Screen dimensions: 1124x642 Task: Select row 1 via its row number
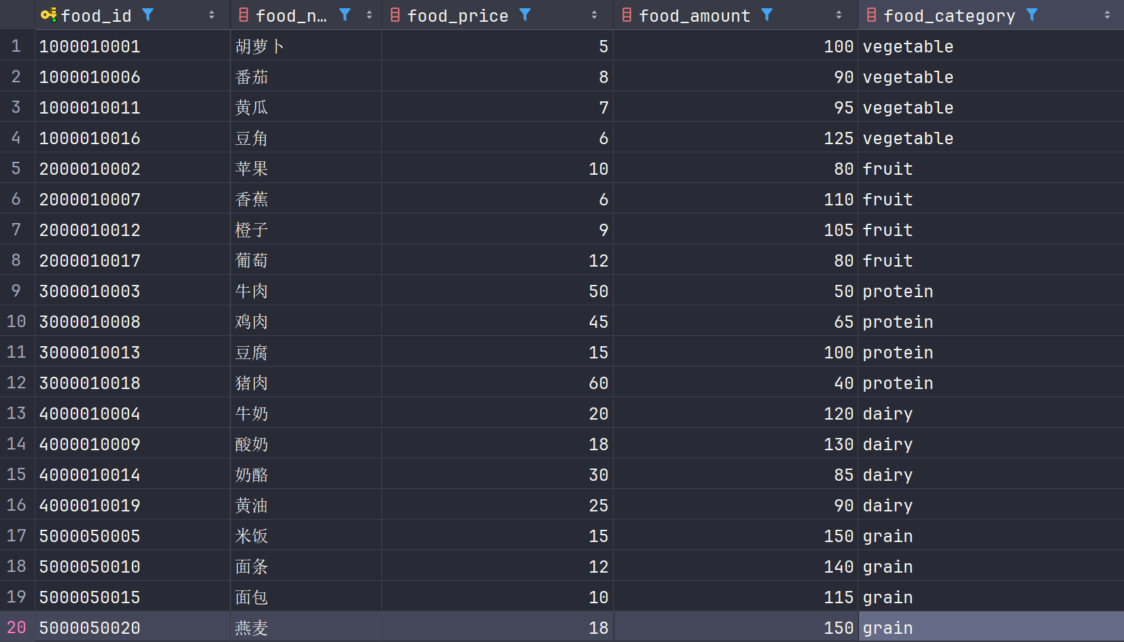pos(16,46)
